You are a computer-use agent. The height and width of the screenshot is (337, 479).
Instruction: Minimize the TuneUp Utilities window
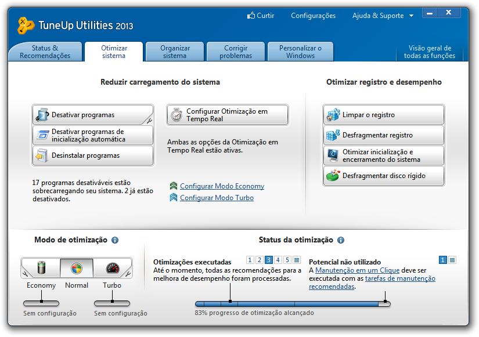click(x=430, y=13)
